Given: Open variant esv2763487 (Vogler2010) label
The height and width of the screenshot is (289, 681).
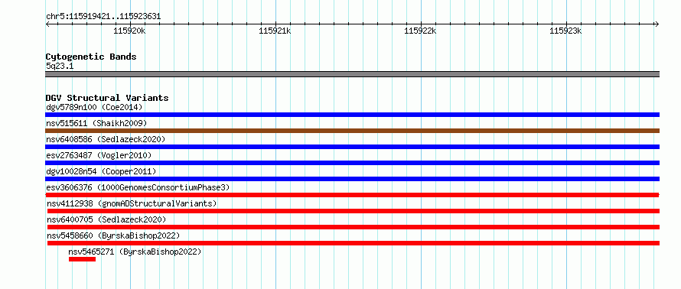Looking at the screenshot, I should 99,155.
